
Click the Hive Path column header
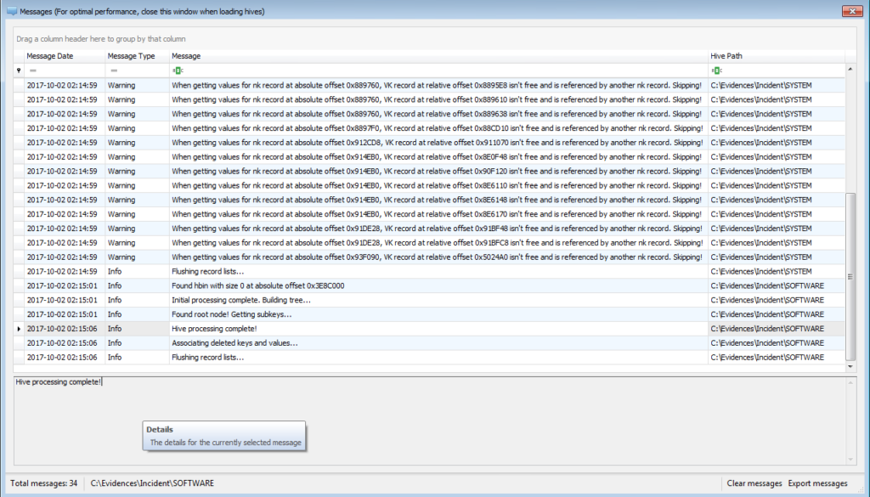728,56
